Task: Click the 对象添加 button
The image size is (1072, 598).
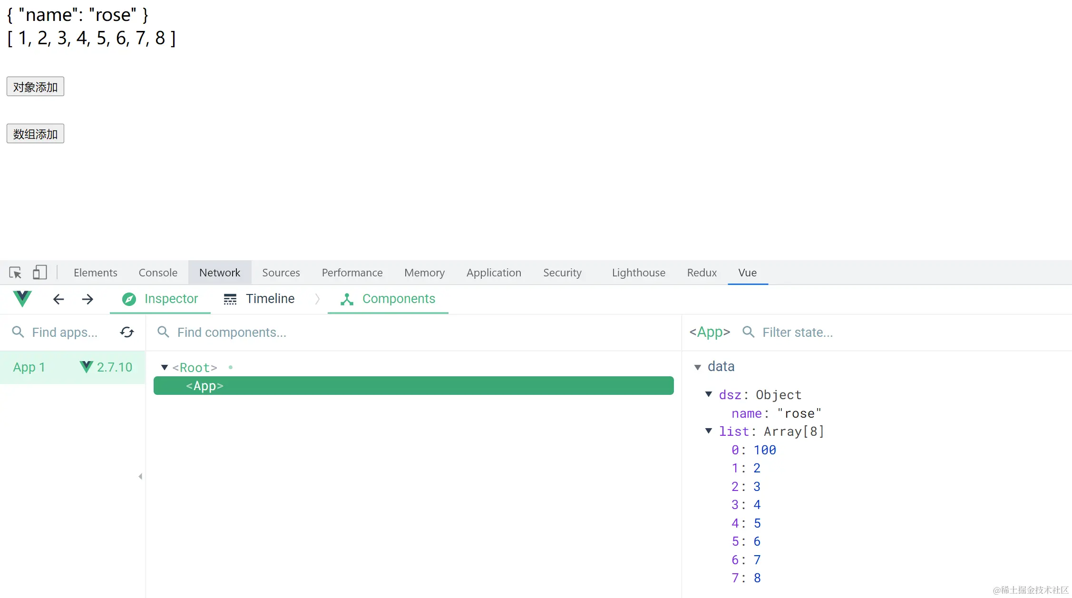Action: point(35,87)
